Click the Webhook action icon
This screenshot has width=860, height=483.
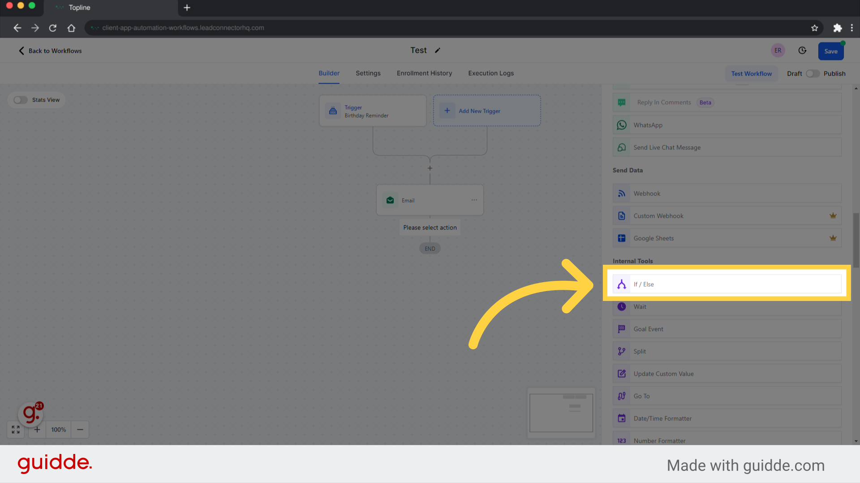pos(622,194)
